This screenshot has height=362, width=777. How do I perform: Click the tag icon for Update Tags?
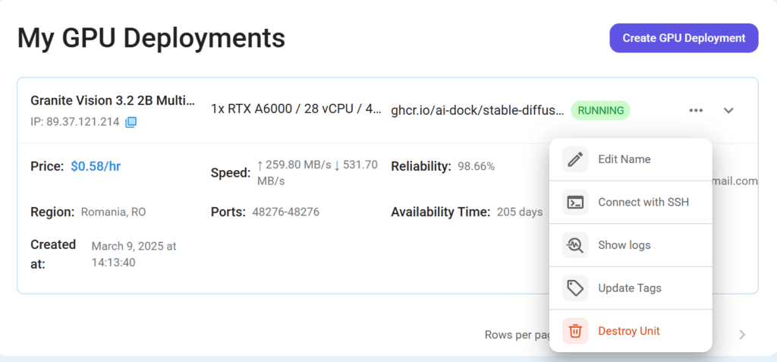tap(575, 288)
